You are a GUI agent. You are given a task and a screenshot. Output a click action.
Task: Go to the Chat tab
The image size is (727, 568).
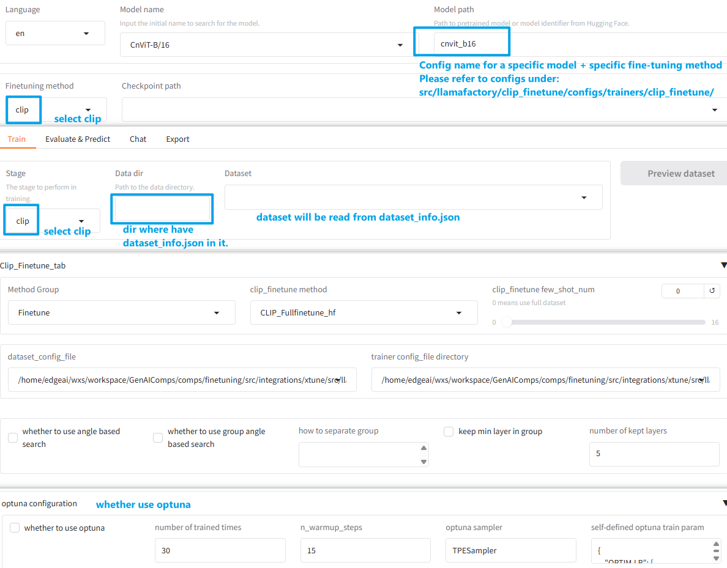pyautogui.click(x=138, y=139)
